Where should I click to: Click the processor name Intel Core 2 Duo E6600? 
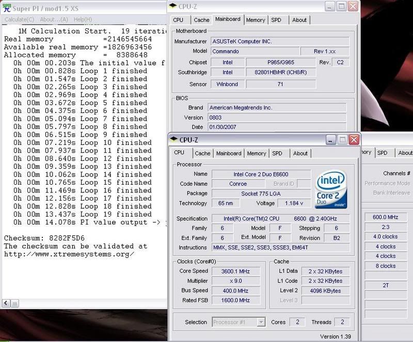(x=261, y=174)
